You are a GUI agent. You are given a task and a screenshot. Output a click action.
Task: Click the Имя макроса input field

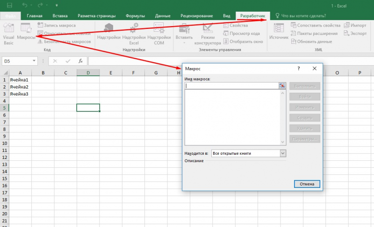(x=231, y=86)
